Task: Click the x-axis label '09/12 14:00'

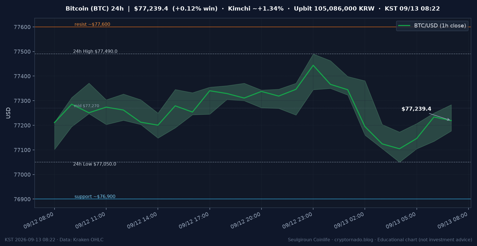Action: [142, 220]
